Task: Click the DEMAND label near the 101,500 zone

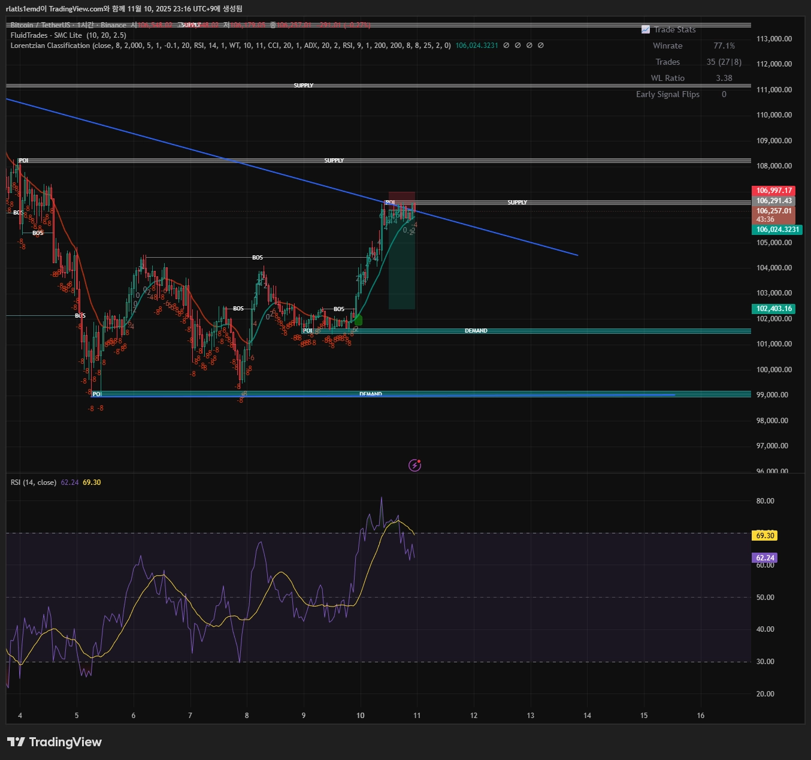Action: click(x=476, y=331)
